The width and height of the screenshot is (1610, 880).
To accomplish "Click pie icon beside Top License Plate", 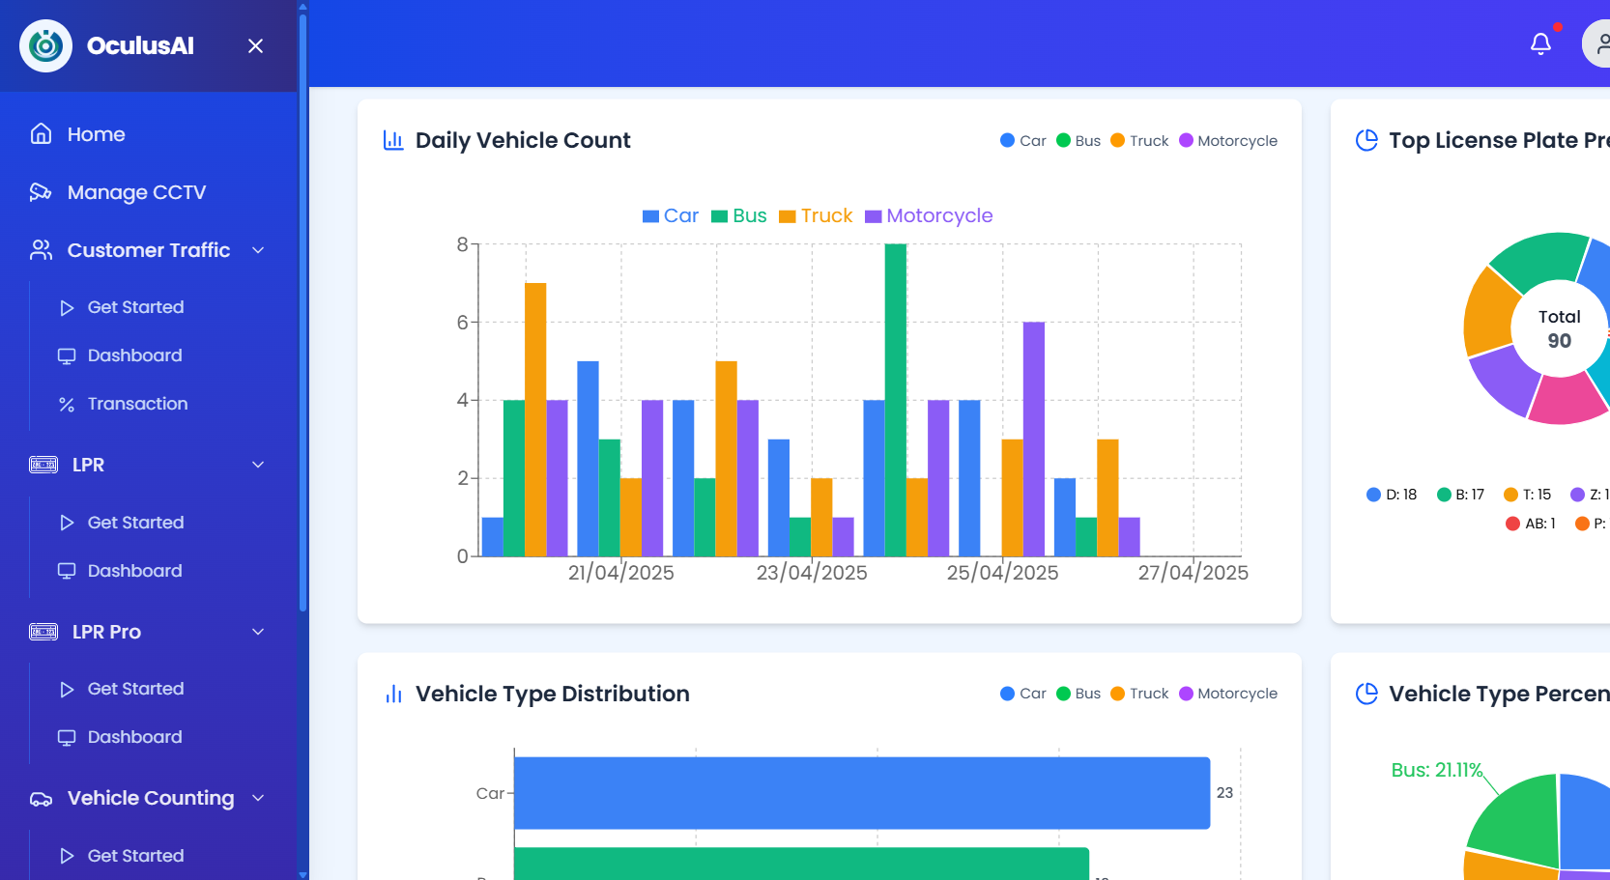I will click(x=1366, y=140).
